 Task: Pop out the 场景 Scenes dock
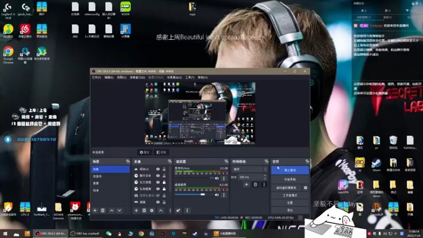pos(128,161)
